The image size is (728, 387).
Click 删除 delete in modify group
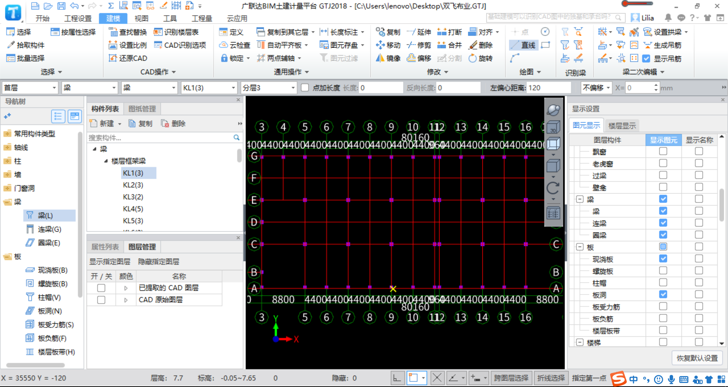point(481,45)
